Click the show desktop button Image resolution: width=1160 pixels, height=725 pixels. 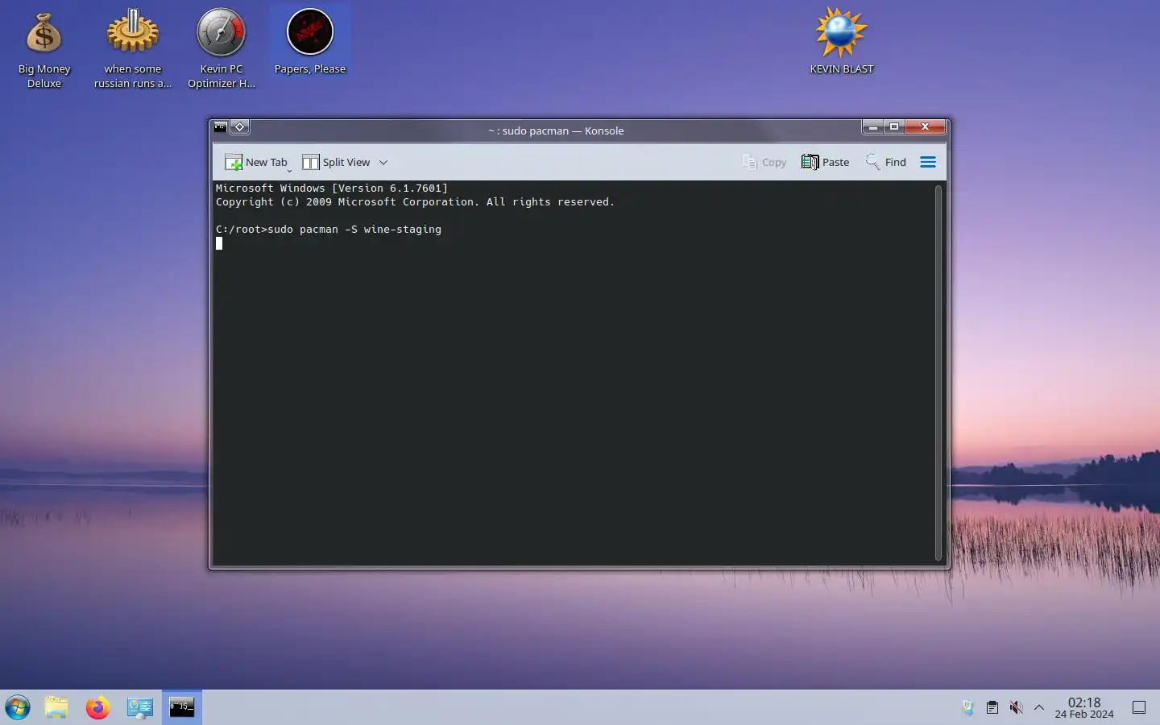[1139, 707]
